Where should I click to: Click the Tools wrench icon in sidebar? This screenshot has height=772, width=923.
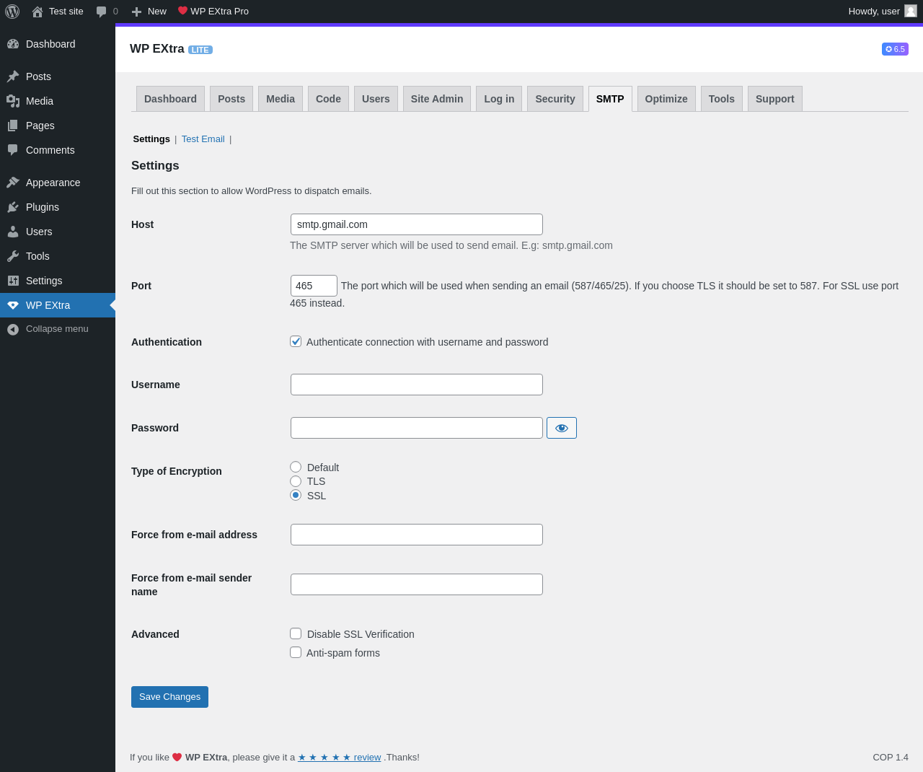13,256
